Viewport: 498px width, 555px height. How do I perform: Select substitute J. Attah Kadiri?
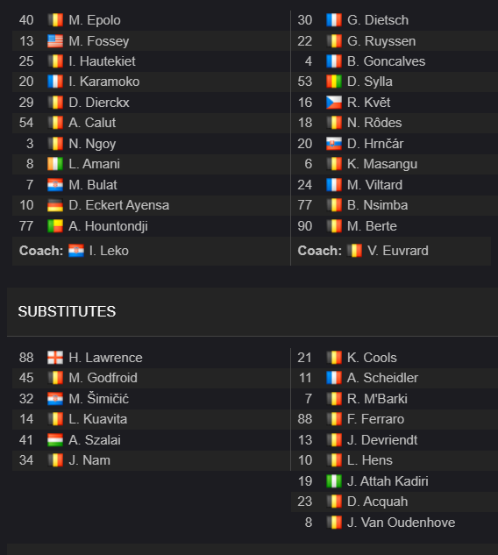point(388,481)
